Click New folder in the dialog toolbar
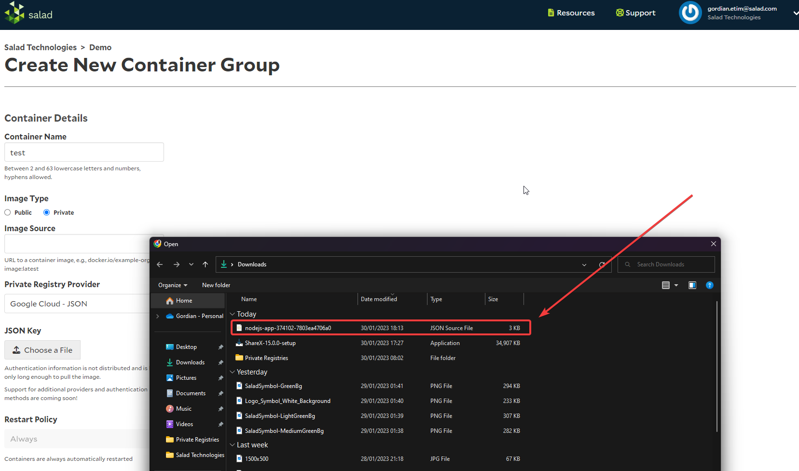Screen dimensions: 799x471 click(216, 285)
